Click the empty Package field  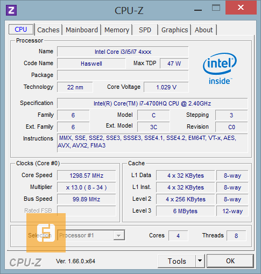(x=123, y=75)
